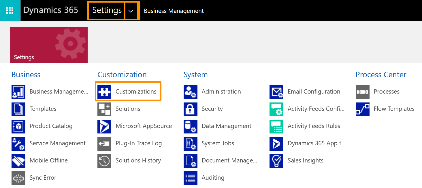Open the Settings menu in top bar

point(107,11)
